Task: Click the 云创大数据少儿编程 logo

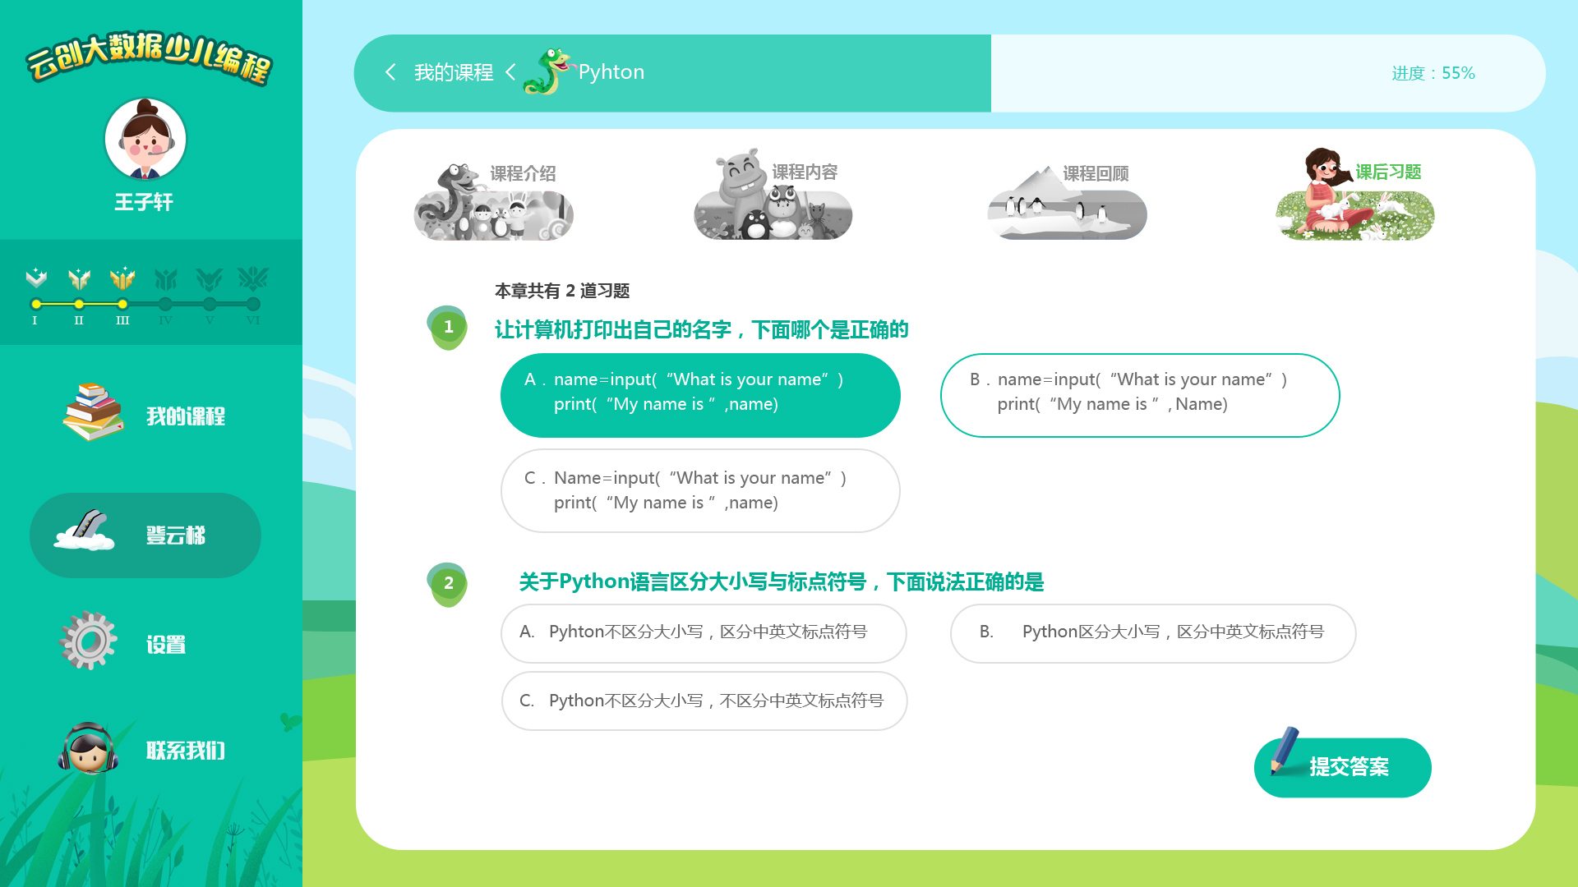Action: click(149, 57)
